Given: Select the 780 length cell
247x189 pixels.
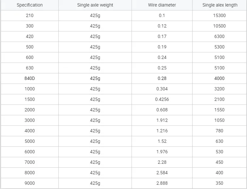Looking at the screenshot, I should pyautogui.click(x=219, y=131).
